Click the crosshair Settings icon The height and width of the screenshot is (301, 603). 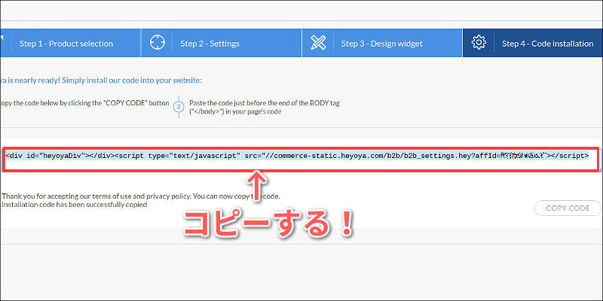(x=157, y=43)
